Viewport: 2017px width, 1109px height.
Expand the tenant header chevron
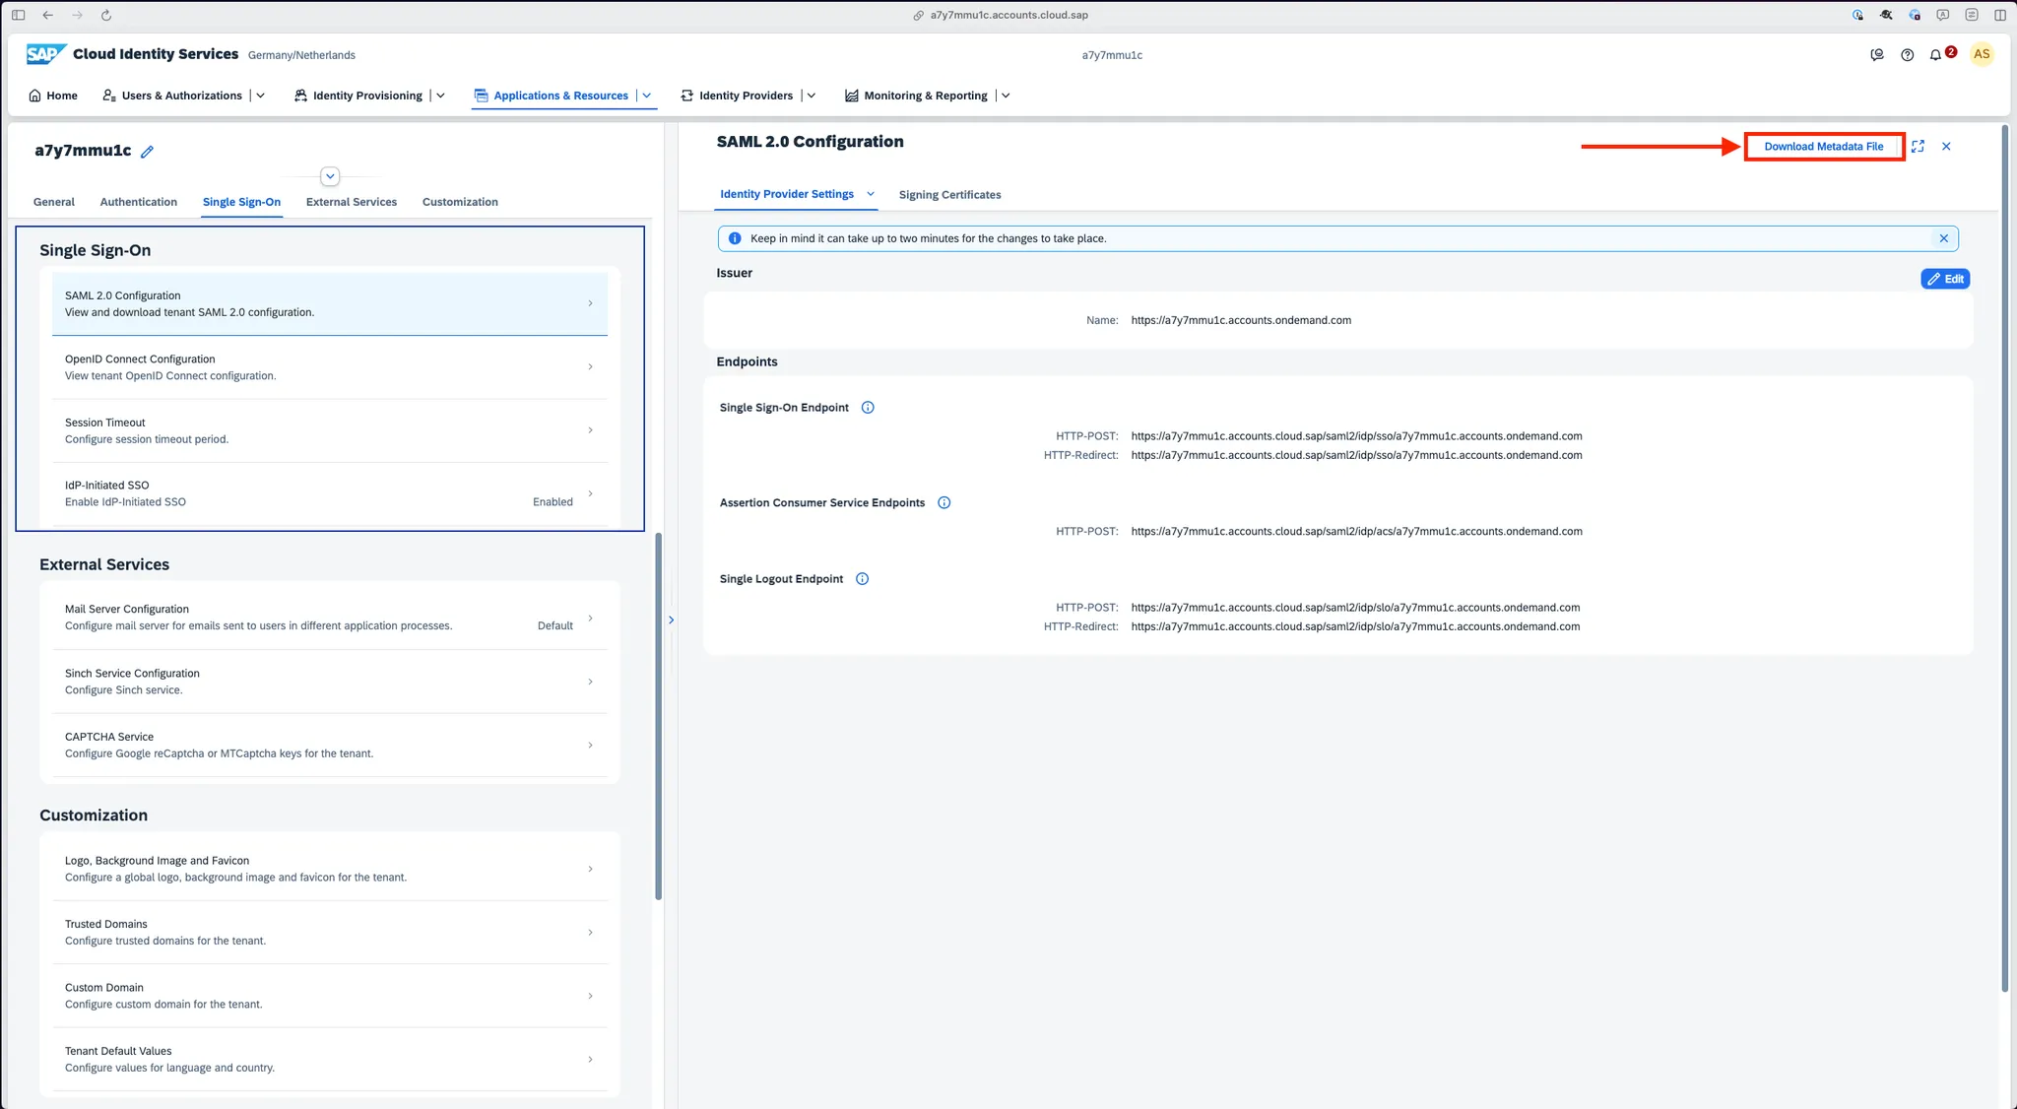(330, 176)
